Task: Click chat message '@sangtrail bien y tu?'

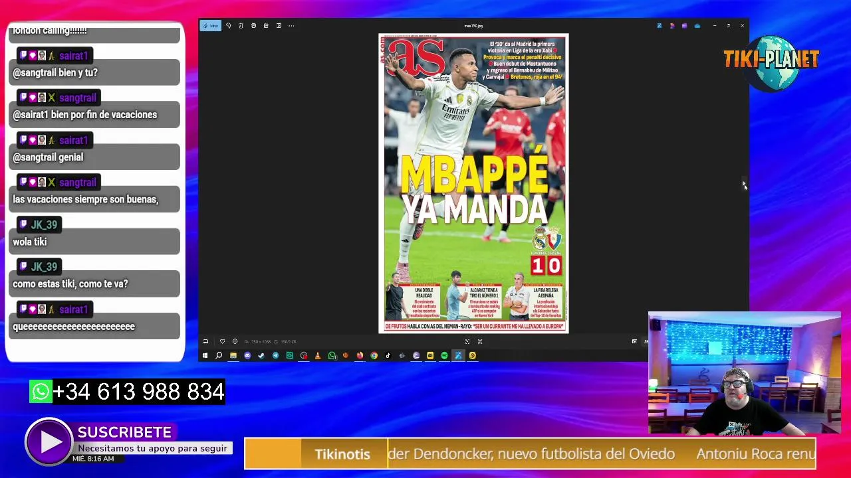Action: pos(55,73)
